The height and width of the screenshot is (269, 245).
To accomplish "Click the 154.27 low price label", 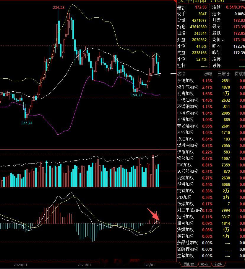I will pos(137,95).
